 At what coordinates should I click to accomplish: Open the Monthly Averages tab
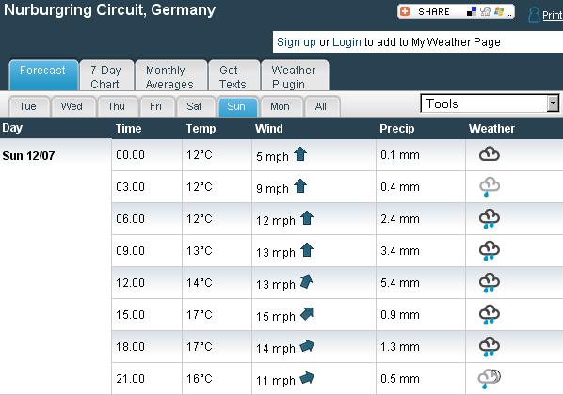[171, 75]
